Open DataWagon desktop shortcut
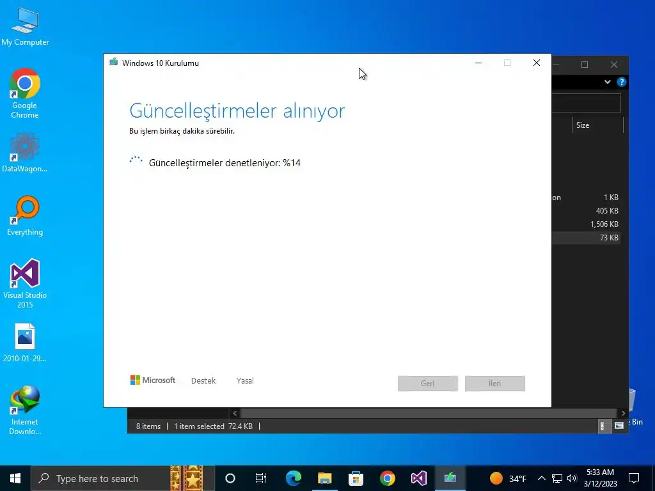This screenshot has width=655, height=491. [25, 152]
